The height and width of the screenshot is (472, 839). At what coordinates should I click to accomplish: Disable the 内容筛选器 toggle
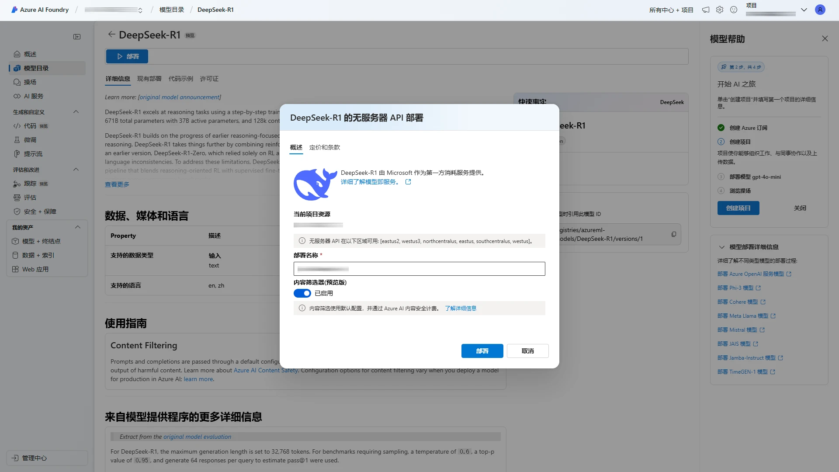coord(302,293)
